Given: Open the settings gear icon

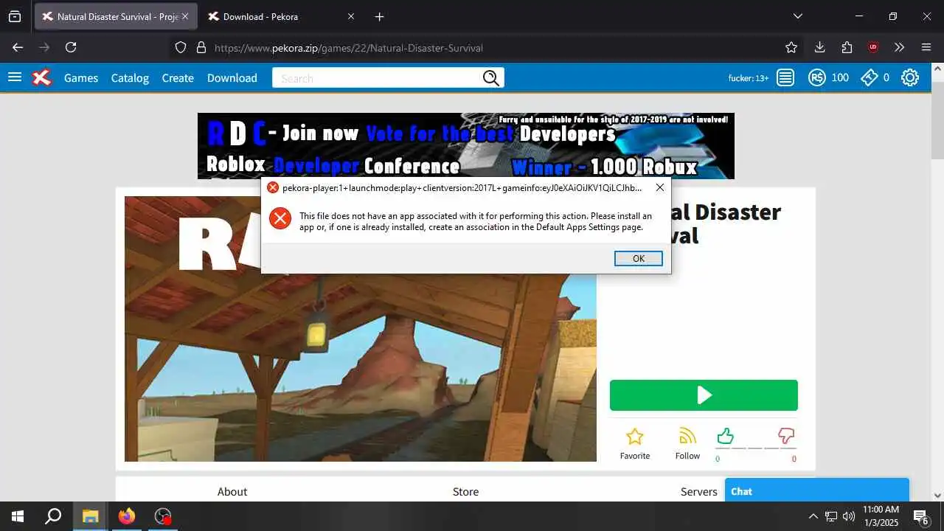Looking at the screenshot, I should (x=910, y=77).
